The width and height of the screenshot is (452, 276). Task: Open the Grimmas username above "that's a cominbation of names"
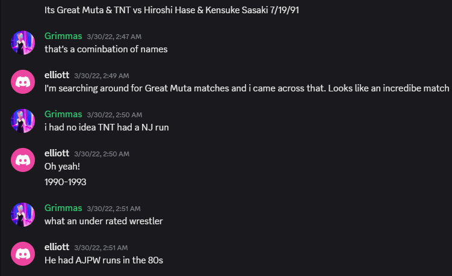pos(63,36)
